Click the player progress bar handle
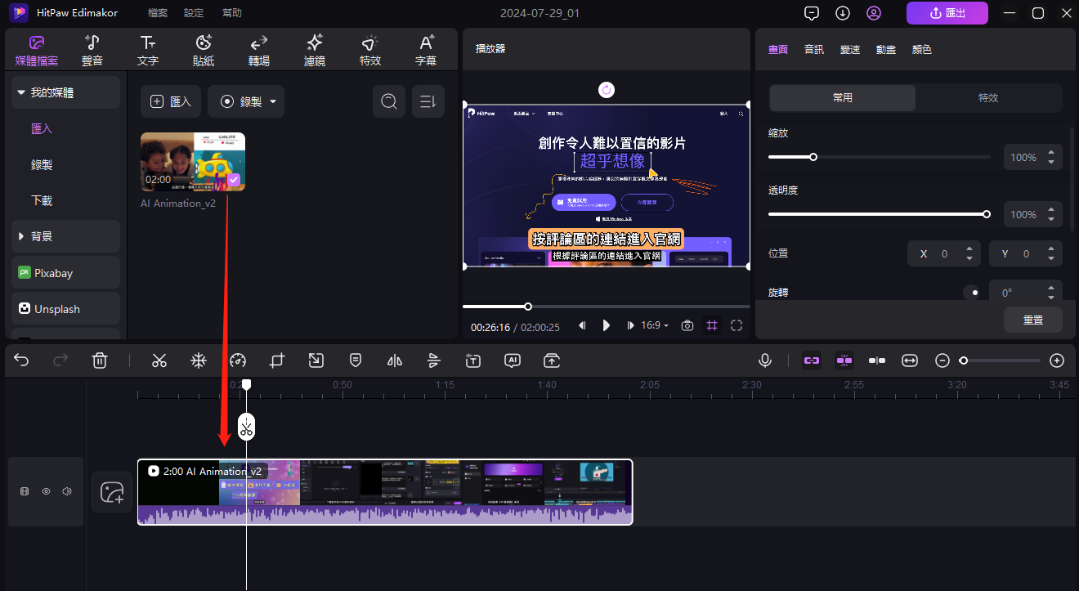The width and height of the screenshot is (1079, 591). coord(528,307)
